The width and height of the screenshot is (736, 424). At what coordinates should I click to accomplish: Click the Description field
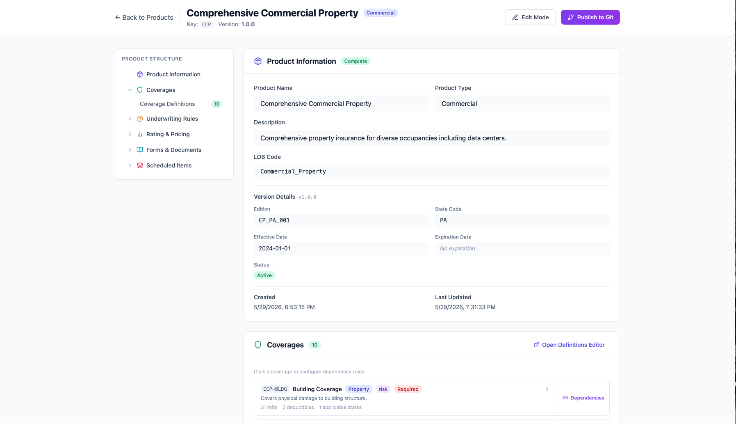tap(431, 138)
